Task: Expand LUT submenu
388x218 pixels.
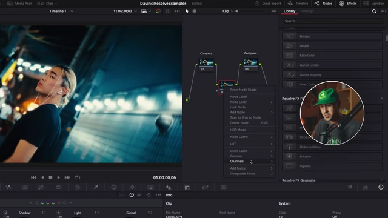Action: (249, 144)
